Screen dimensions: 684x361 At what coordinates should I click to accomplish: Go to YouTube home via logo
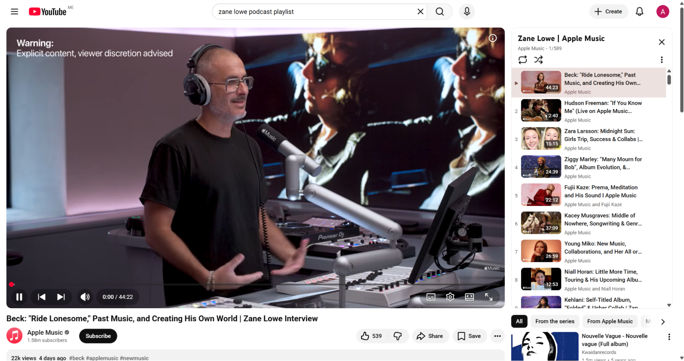pos(48,12)
